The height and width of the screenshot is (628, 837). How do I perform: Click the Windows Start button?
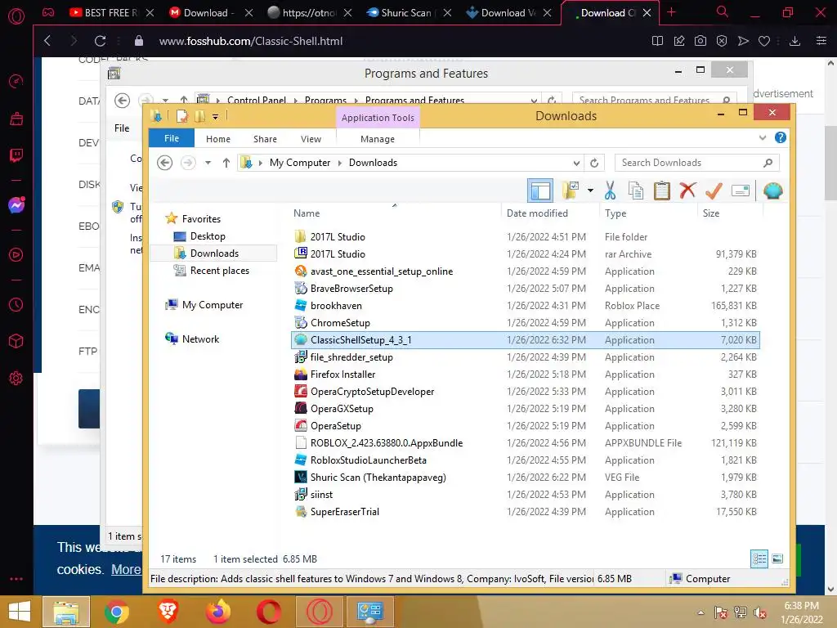19,612
